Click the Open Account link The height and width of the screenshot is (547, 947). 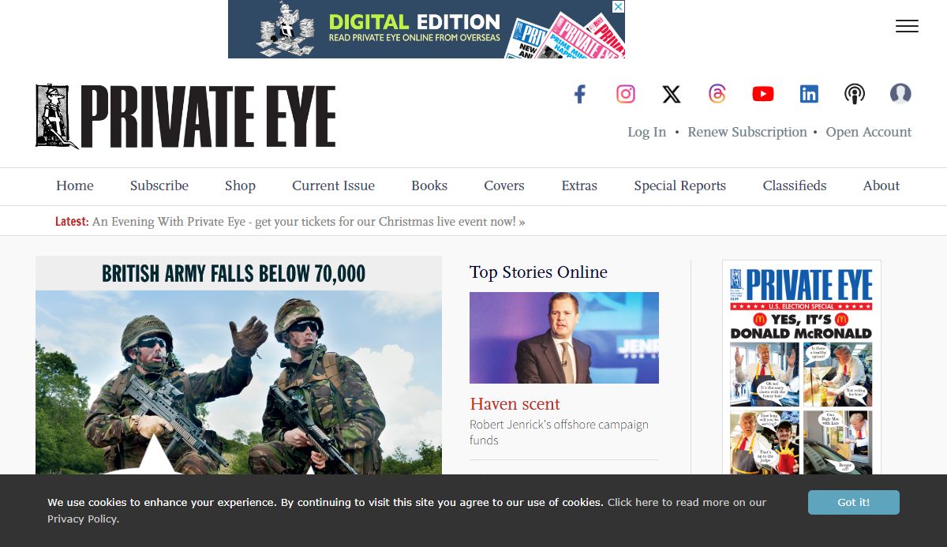tap(869, 132)
